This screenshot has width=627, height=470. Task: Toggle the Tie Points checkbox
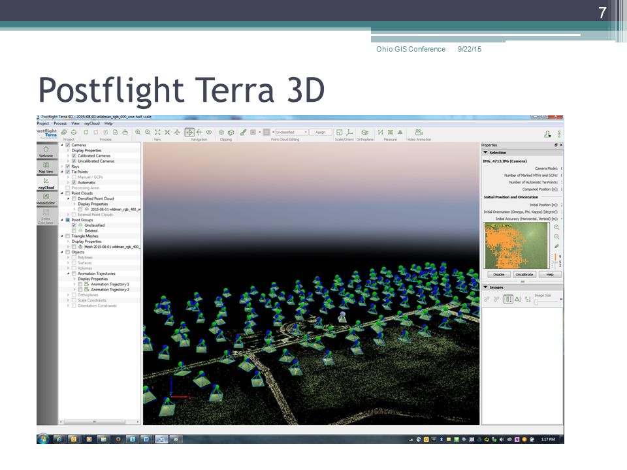tap(67, 172)
